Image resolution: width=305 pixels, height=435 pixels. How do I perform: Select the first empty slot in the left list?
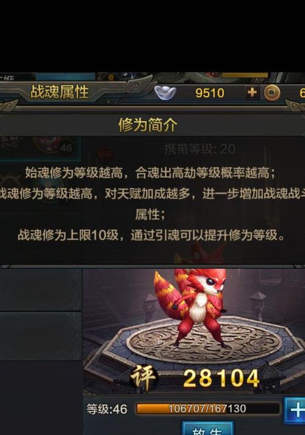click(40, 290)
